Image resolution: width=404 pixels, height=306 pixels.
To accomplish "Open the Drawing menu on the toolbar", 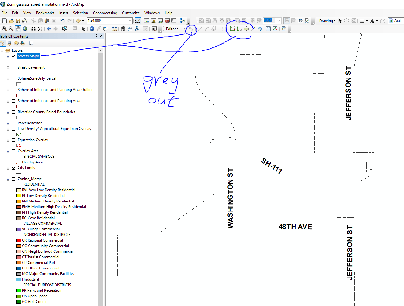I will click(327, 20).
